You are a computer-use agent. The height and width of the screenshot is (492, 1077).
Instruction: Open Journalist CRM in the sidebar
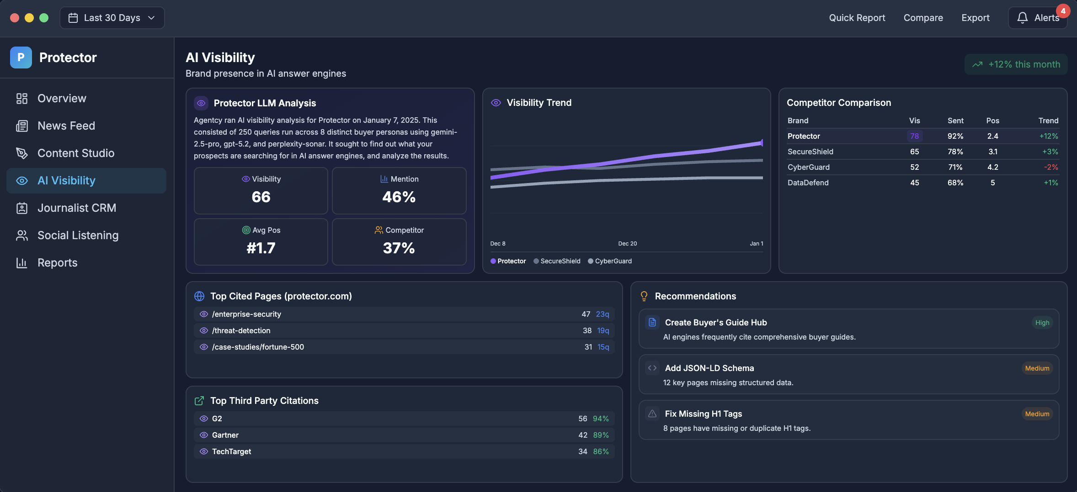(77, 208)
